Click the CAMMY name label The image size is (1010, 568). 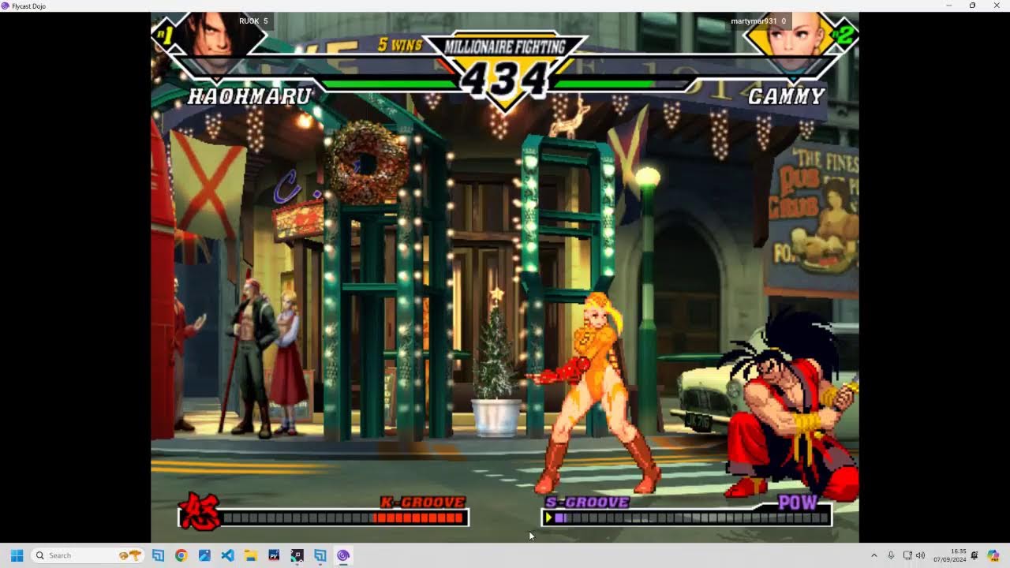pos(786,96)
